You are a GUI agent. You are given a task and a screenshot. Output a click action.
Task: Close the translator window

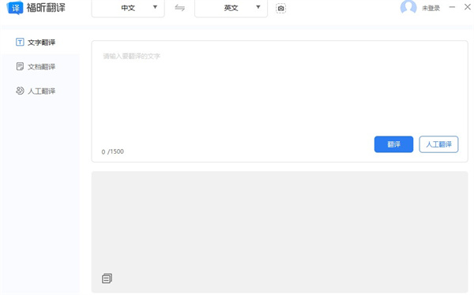(x=468, y=7)
